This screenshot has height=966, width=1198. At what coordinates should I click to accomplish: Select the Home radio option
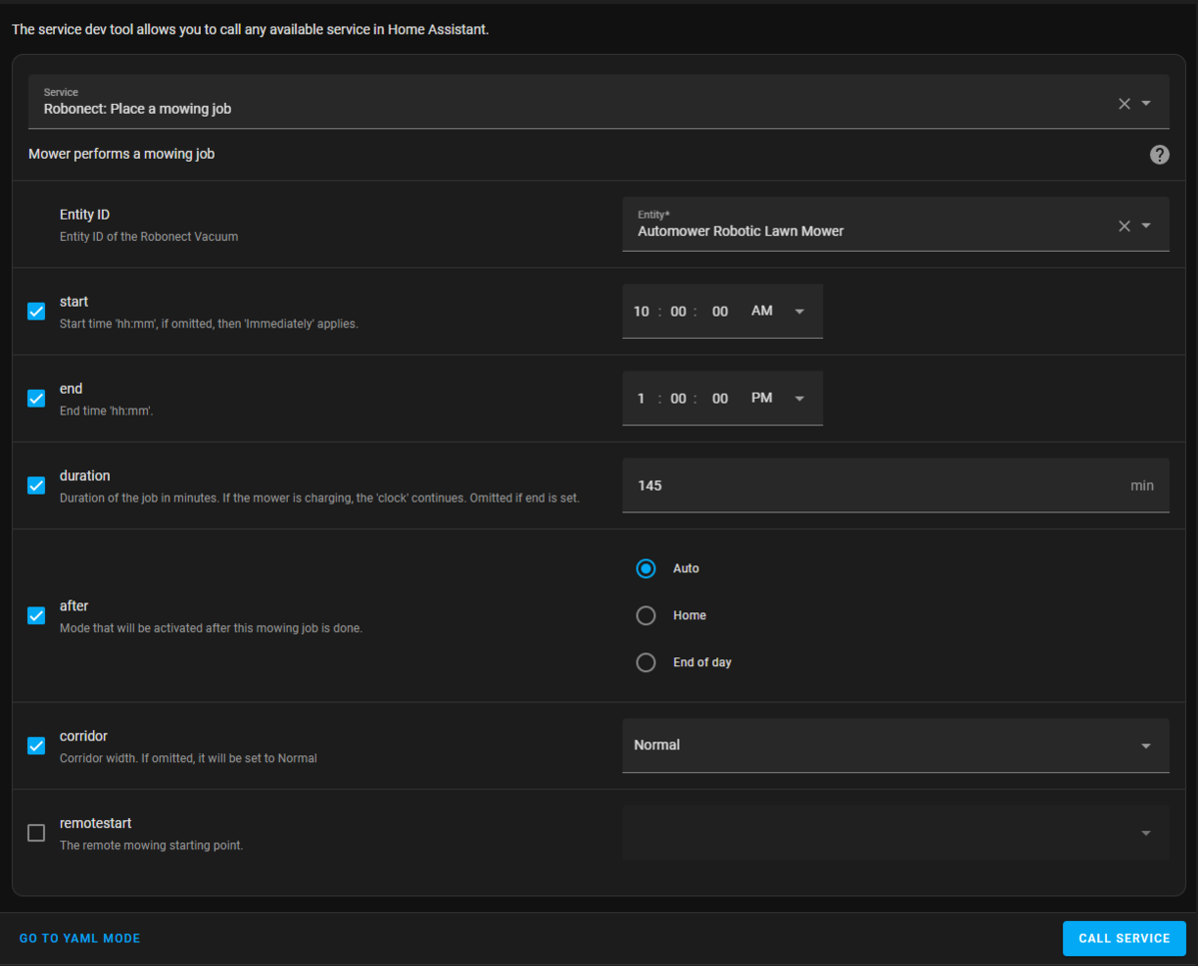click(x=645, y=615)
